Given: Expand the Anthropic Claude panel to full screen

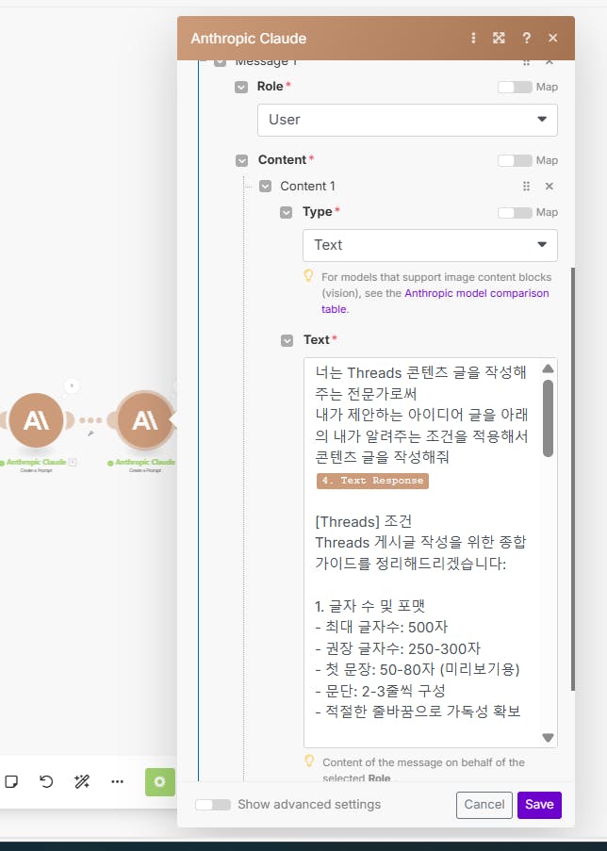Looking at the screenshot, I should point(499,38).
